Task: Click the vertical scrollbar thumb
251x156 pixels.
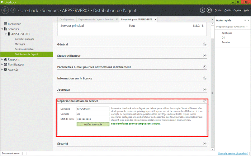Action: click(x=212, y=93)
